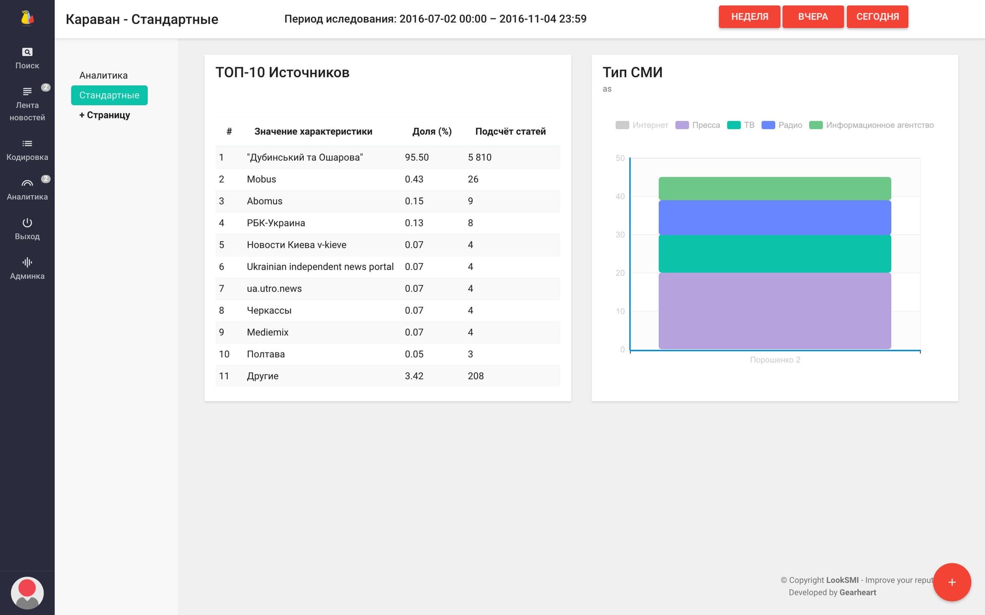
Task: Toggle the Информационное агентство legend item
Action: 871,125
